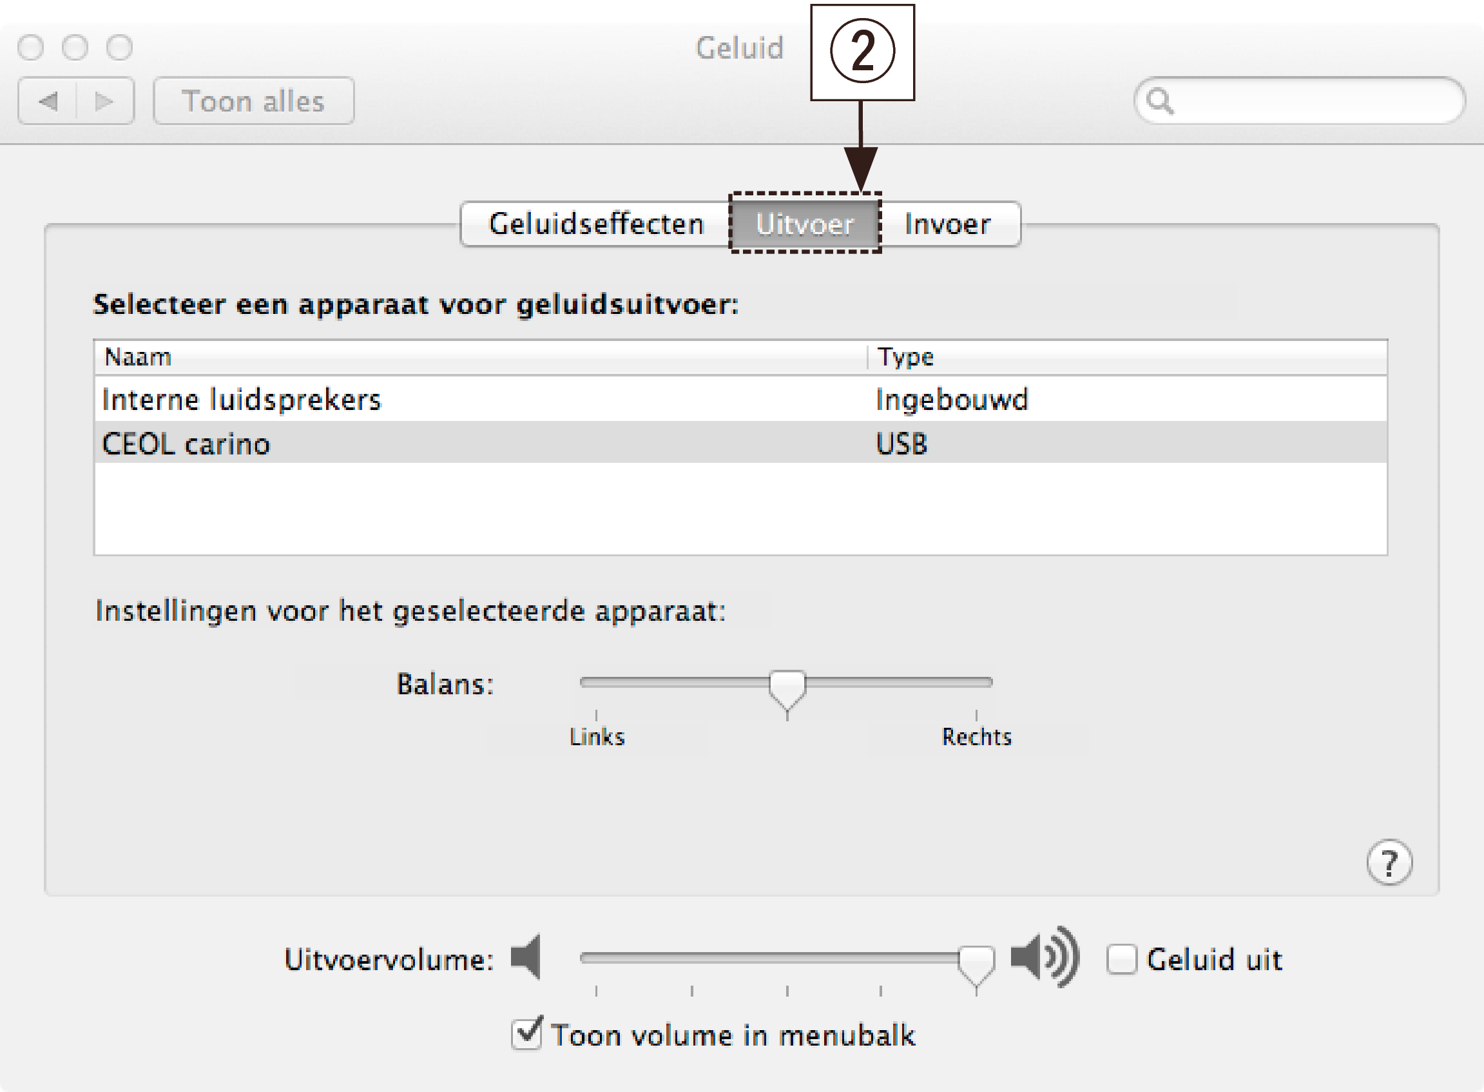Viewport: 1484px width, 1092px height.
Task: Uncheck Toon volume in menubalk
Action: (x=526, y=1035)
